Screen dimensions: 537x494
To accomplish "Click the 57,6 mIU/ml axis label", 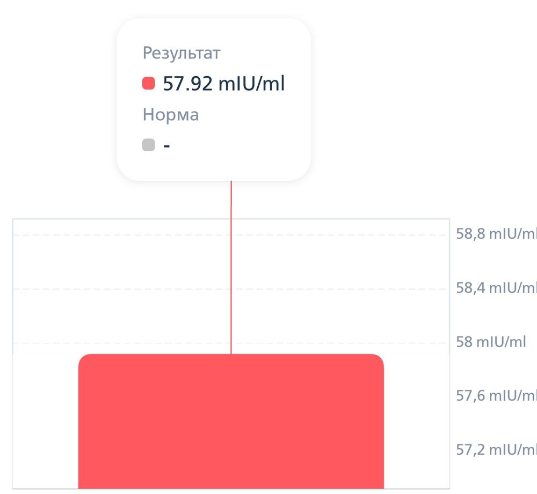I will tap(496, 396).
